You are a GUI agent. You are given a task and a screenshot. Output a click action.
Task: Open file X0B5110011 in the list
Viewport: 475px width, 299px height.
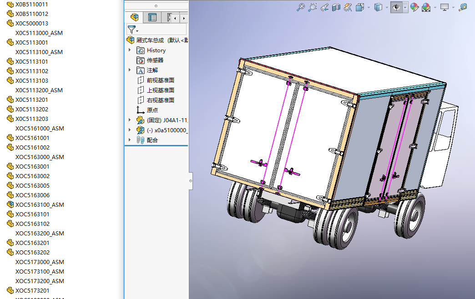point(32,4)
